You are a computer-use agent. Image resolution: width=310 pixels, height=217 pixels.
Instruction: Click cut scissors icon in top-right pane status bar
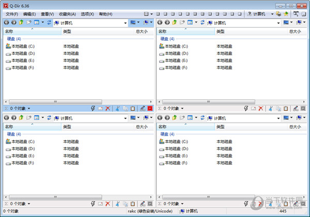271,108
